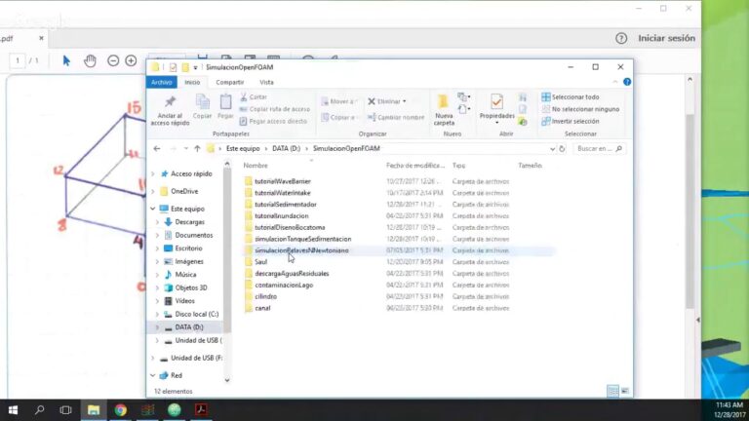This screenshot has width=749, height=421.
Task: Switch to details view icon
Action: coord(612,391)
